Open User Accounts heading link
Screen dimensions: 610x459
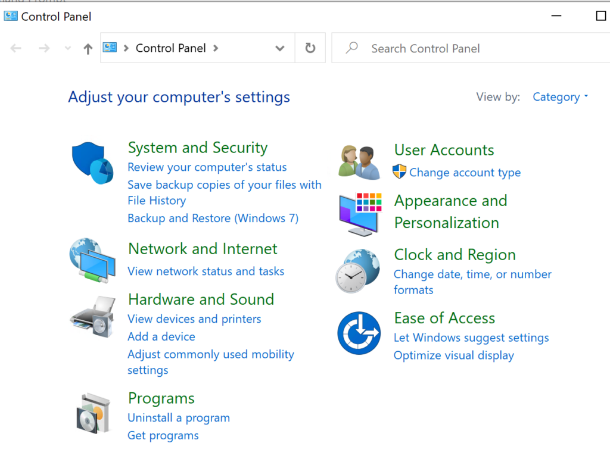tap(444, 150)
